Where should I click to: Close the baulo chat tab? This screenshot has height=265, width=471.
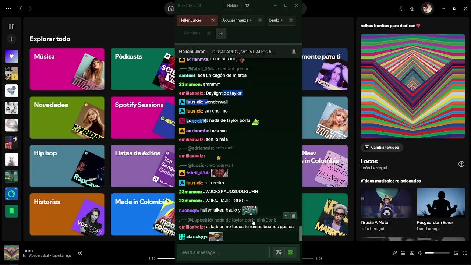(x=291, y=20)
